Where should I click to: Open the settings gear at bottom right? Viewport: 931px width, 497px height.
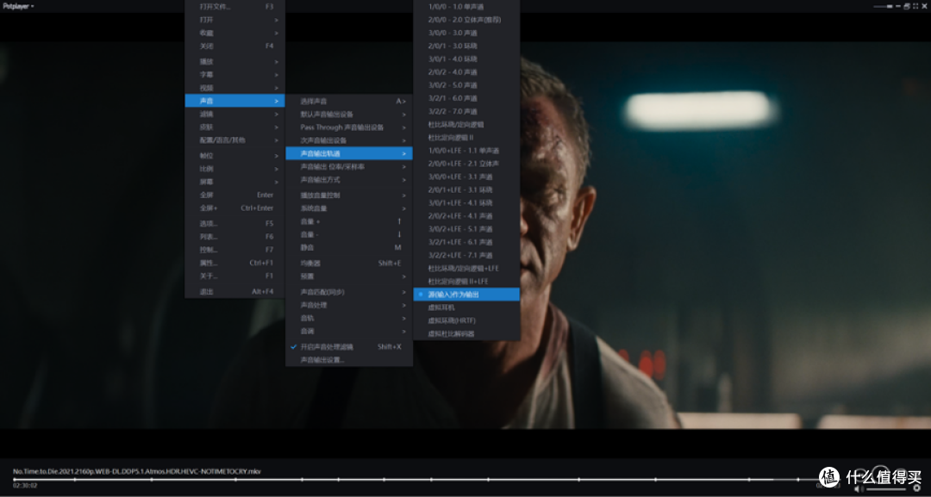[x=916, y=488]
